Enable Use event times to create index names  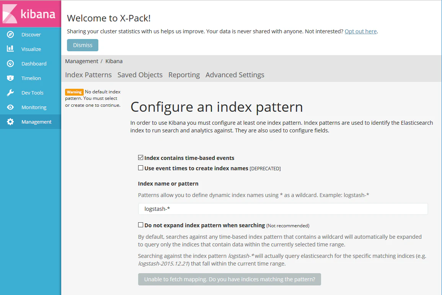(141, 168)
